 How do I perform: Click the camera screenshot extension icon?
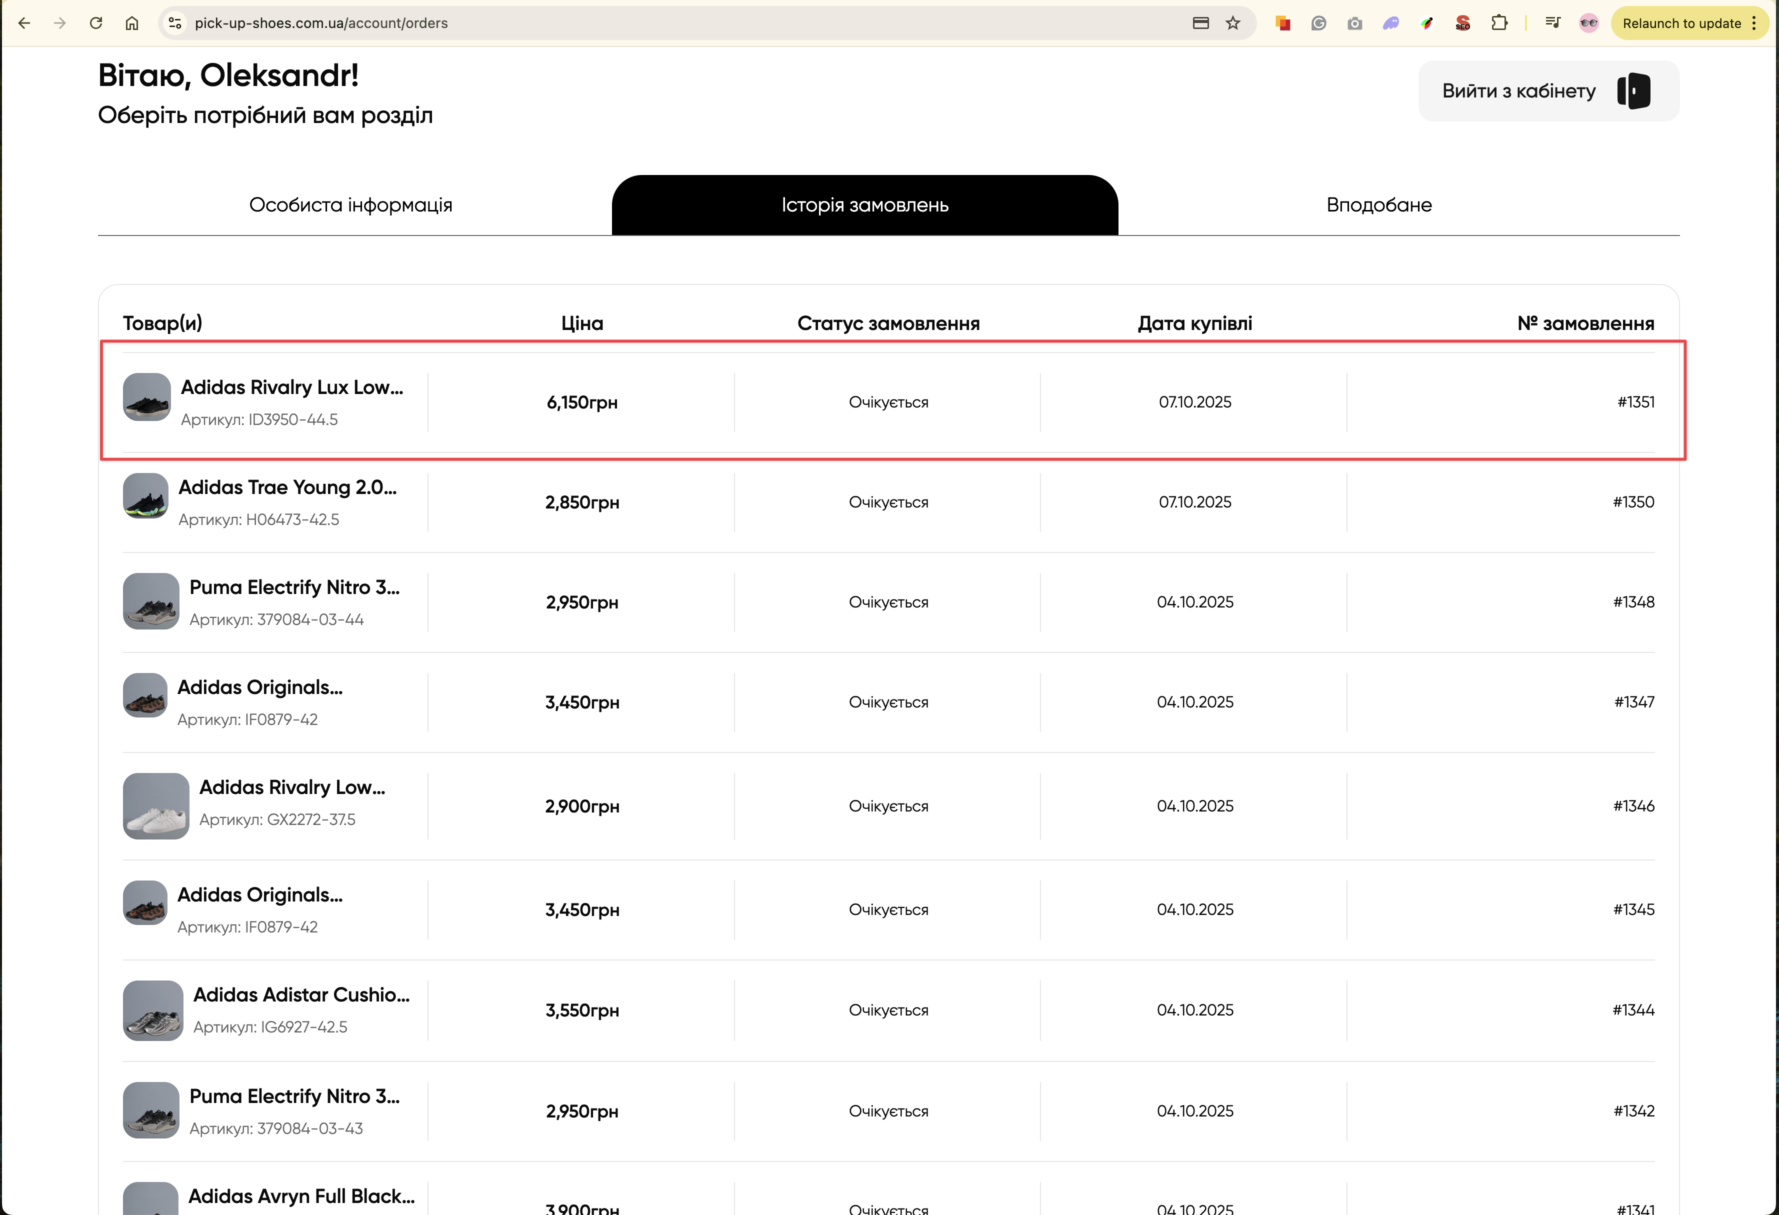click(x=1354, y=23)
